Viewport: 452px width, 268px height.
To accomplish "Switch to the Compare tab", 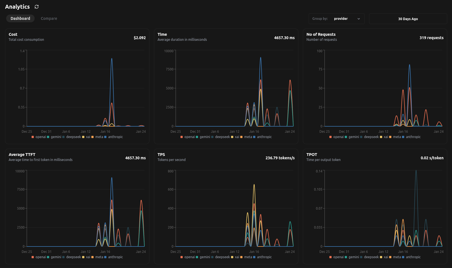I will click(x=49, y=18).
